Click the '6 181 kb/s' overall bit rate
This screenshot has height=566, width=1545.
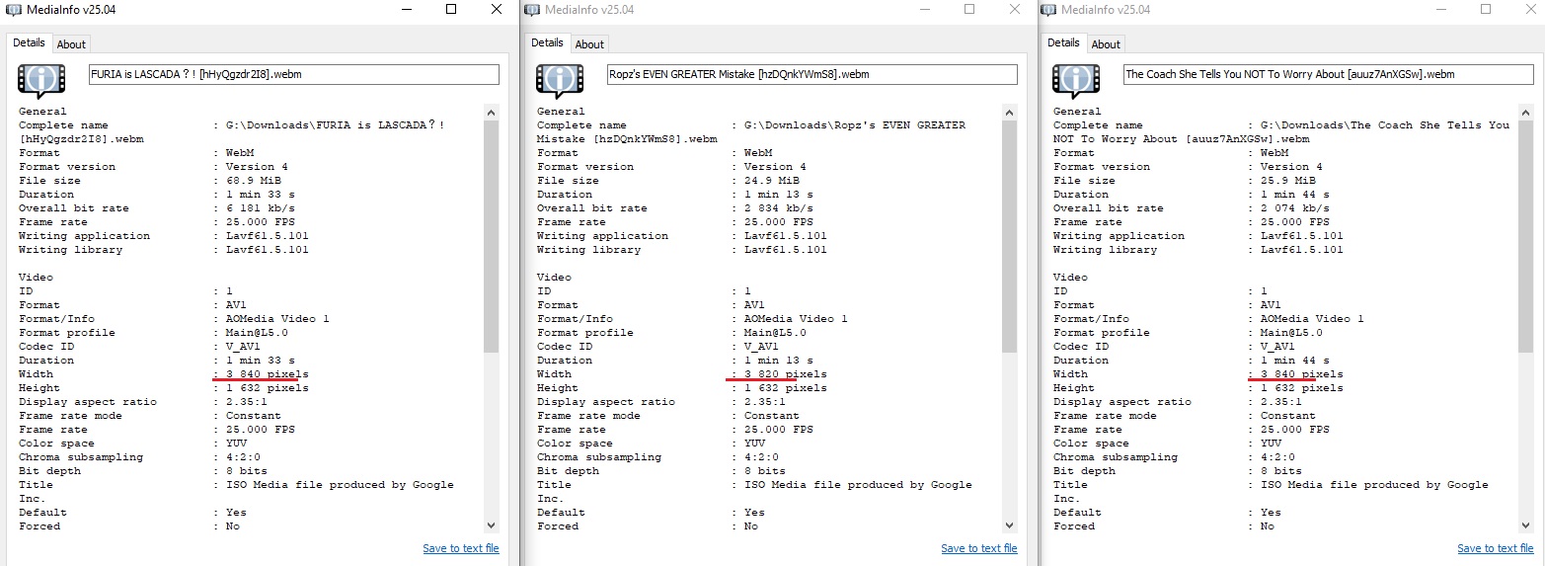(260, 208)
